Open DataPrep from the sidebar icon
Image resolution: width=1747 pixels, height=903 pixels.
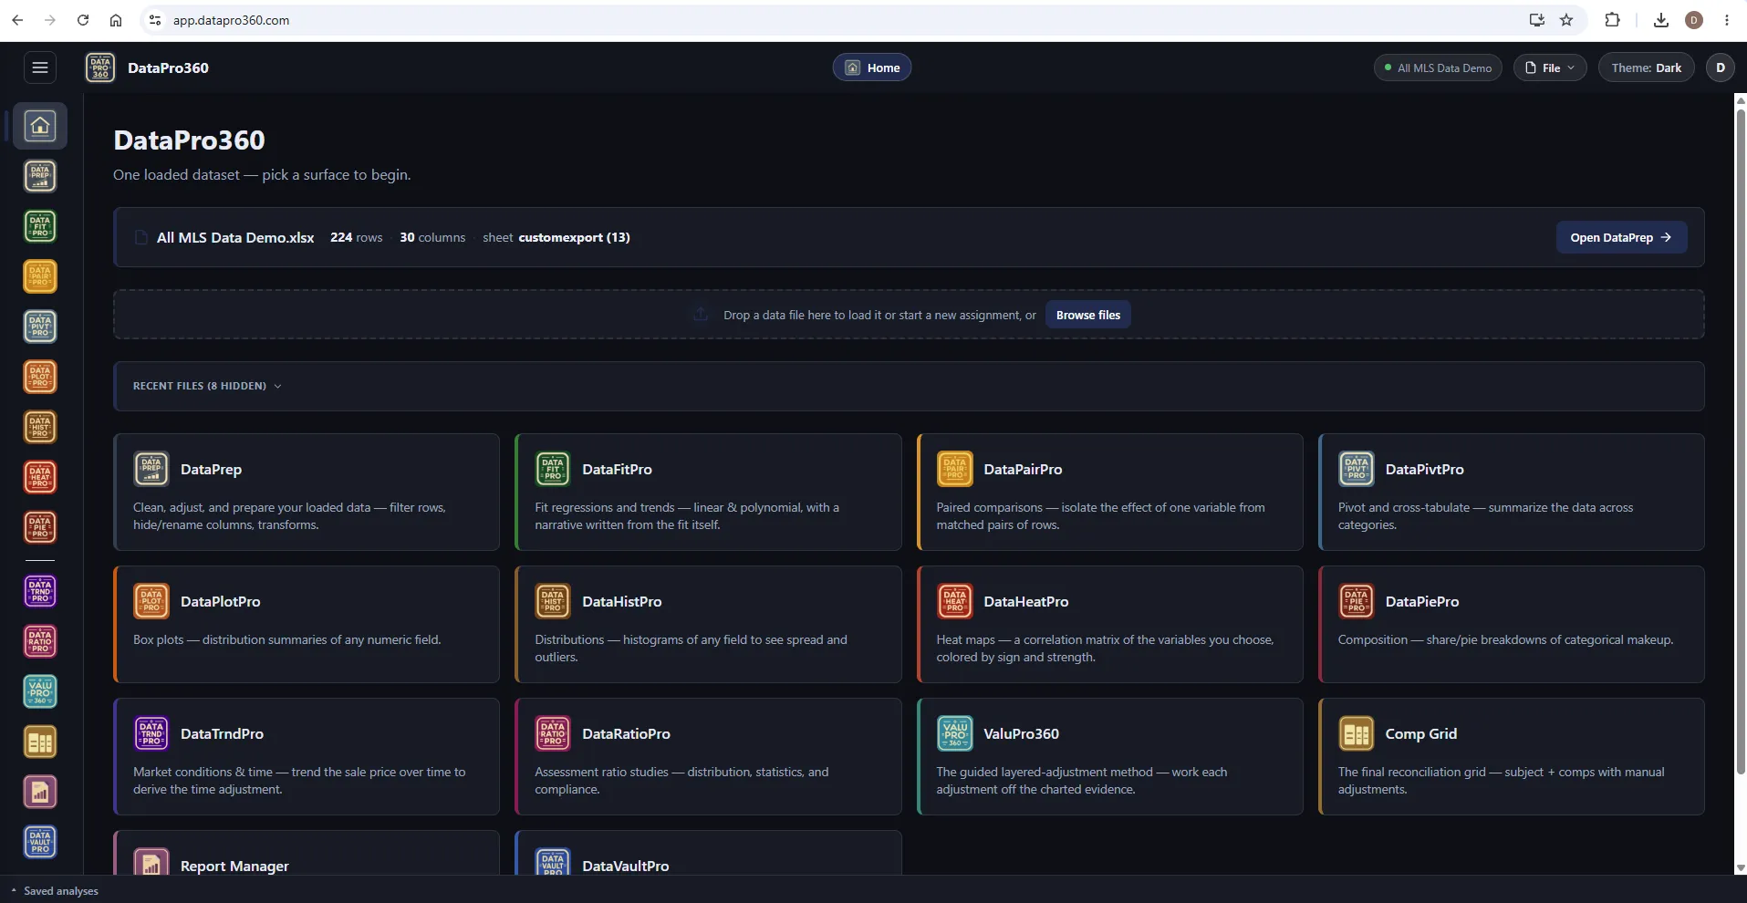[x=40, y=176]
